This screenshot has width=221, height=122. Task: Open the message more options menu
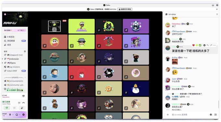point(214,45)
